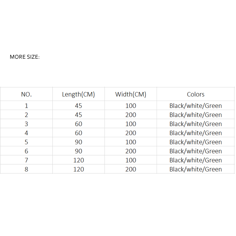Click row number 1 cell
The image size is (236, 236).
[26, 106]
